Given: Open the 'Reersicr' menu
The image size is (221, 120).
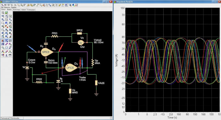Looking at the screenshot, I should coord(7,7).
